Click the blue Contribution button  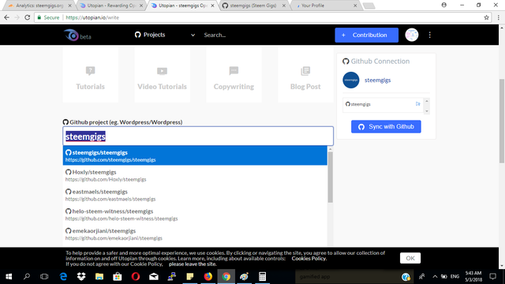coord(366,35)
